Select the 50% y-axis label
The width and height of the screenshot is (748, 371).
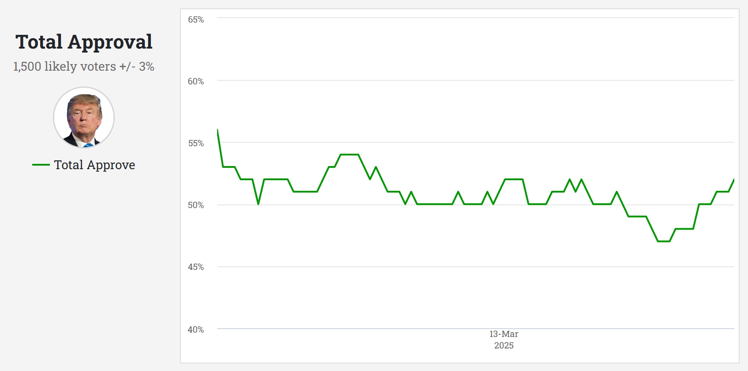[x=196, y=205]
